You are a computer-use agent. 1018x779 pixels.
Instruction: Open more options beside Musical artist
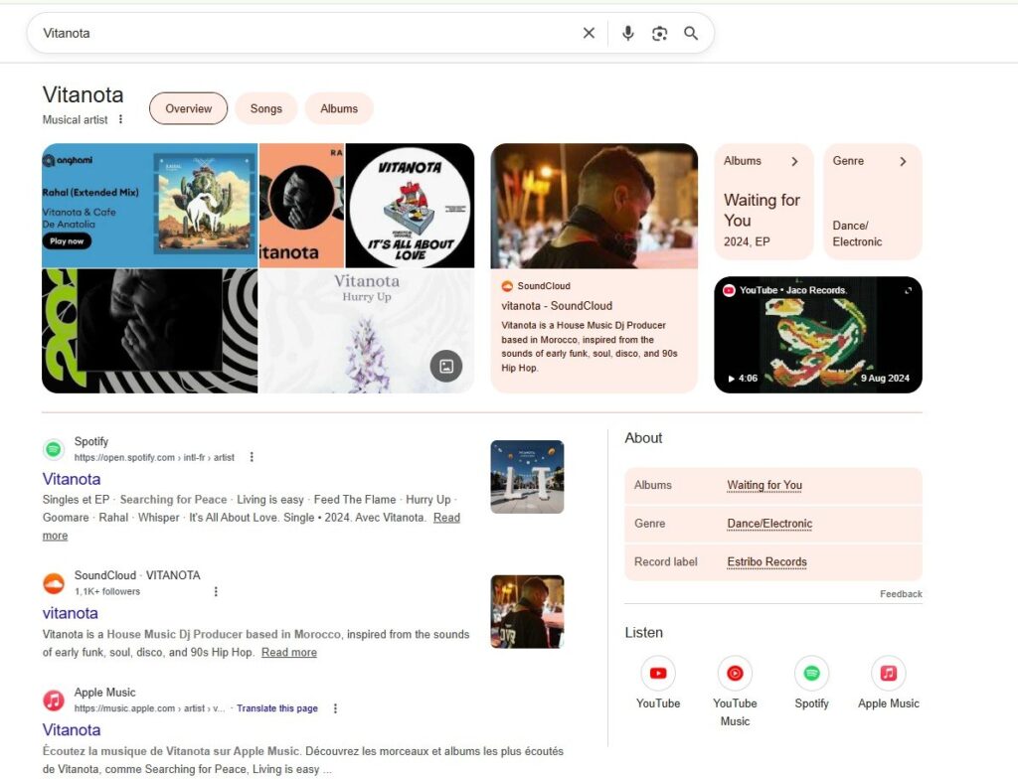[120, 119]
